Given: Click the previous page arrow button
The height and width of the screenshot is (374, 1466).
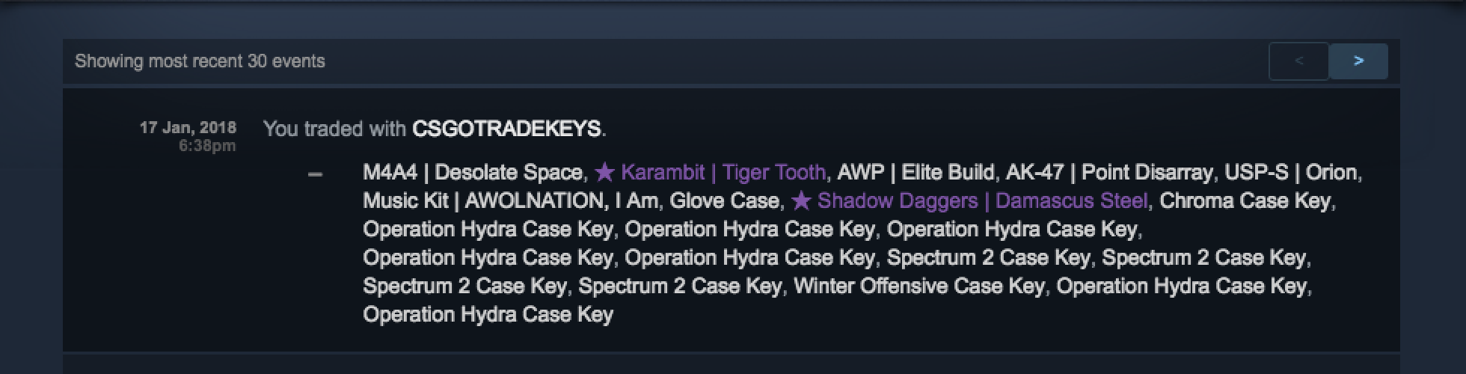Looking at the screenshot, I should pyautogui.click(x=1298, y=61).
